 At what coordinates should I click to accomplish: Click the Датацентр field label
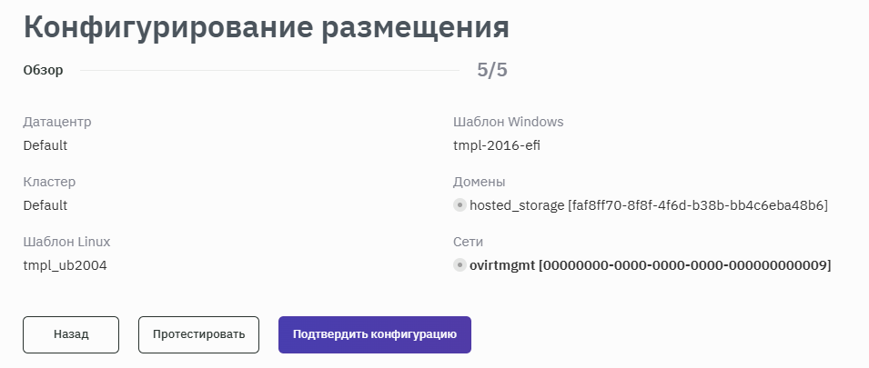coord(57,122)
